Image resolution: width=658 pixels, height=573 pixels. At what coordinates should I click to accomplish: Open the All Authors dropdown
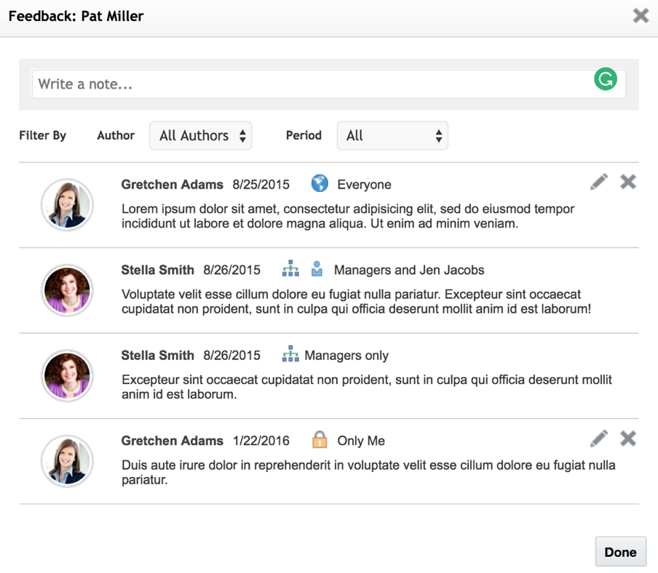[201, 135]
